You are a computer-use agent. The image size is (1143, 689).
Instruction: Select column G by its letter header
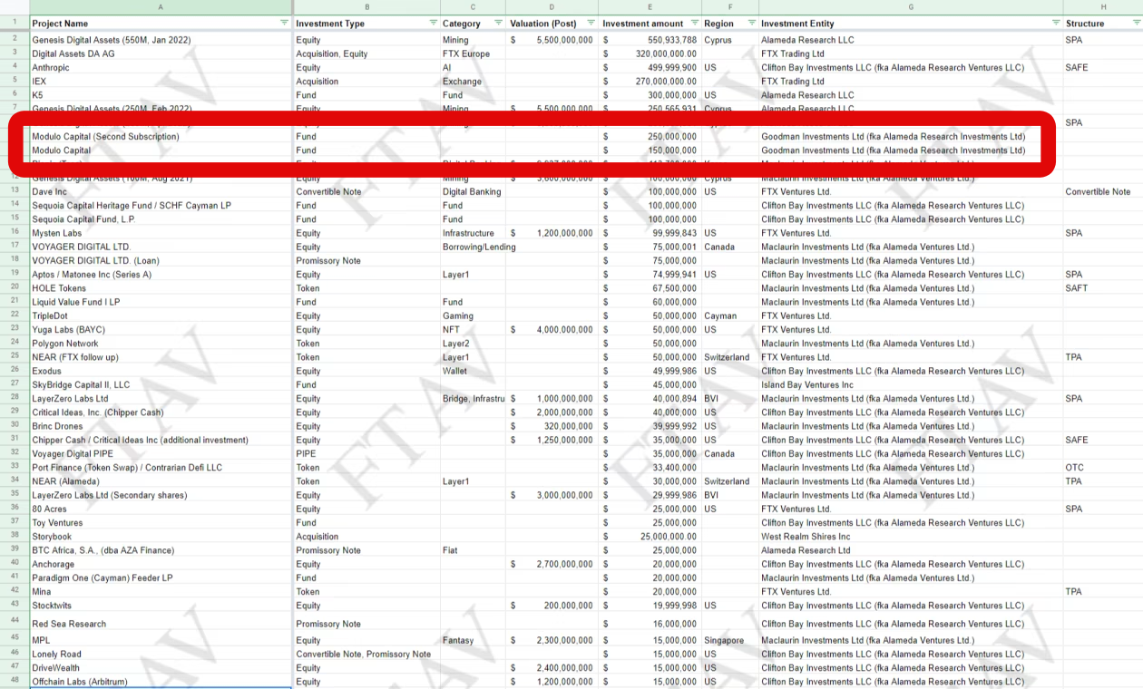[x=911, y=7]
